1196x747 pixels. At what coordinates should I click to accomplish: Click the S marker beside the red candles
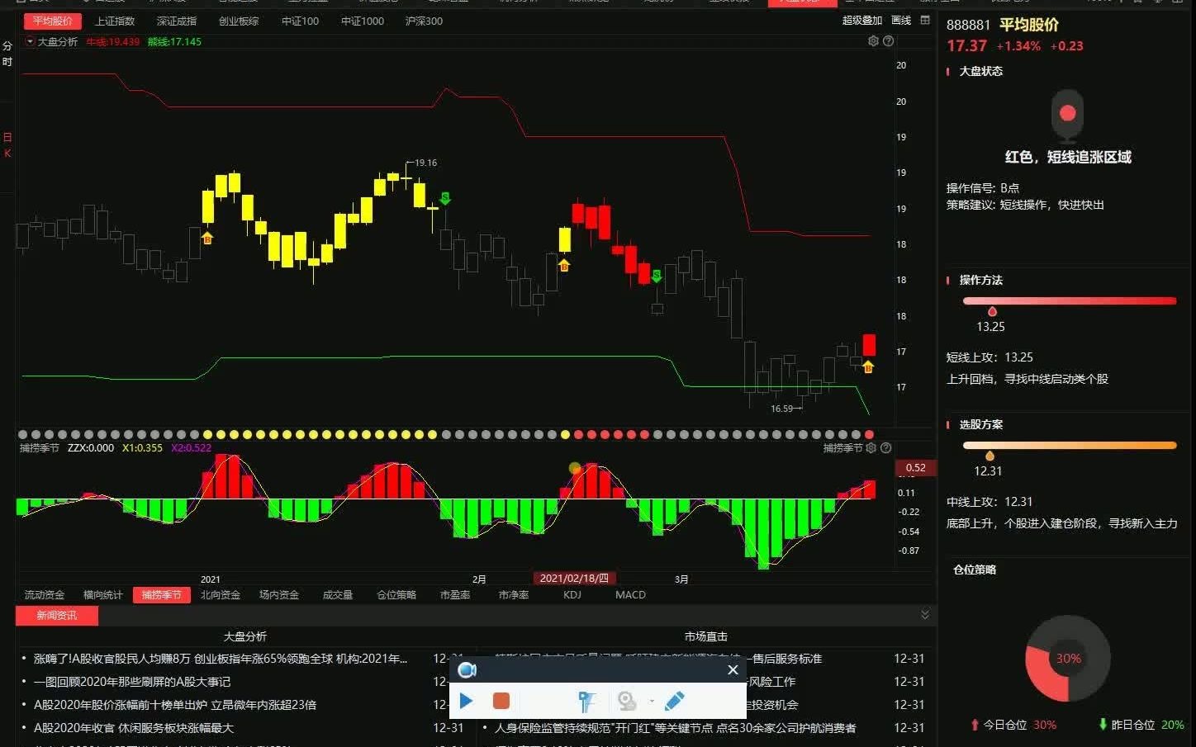pyautogui.click(x=657, y=276)
